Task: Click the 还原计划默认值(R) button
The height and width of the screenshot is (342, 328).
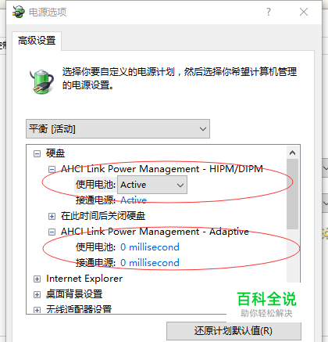Action: coord(234,331)
